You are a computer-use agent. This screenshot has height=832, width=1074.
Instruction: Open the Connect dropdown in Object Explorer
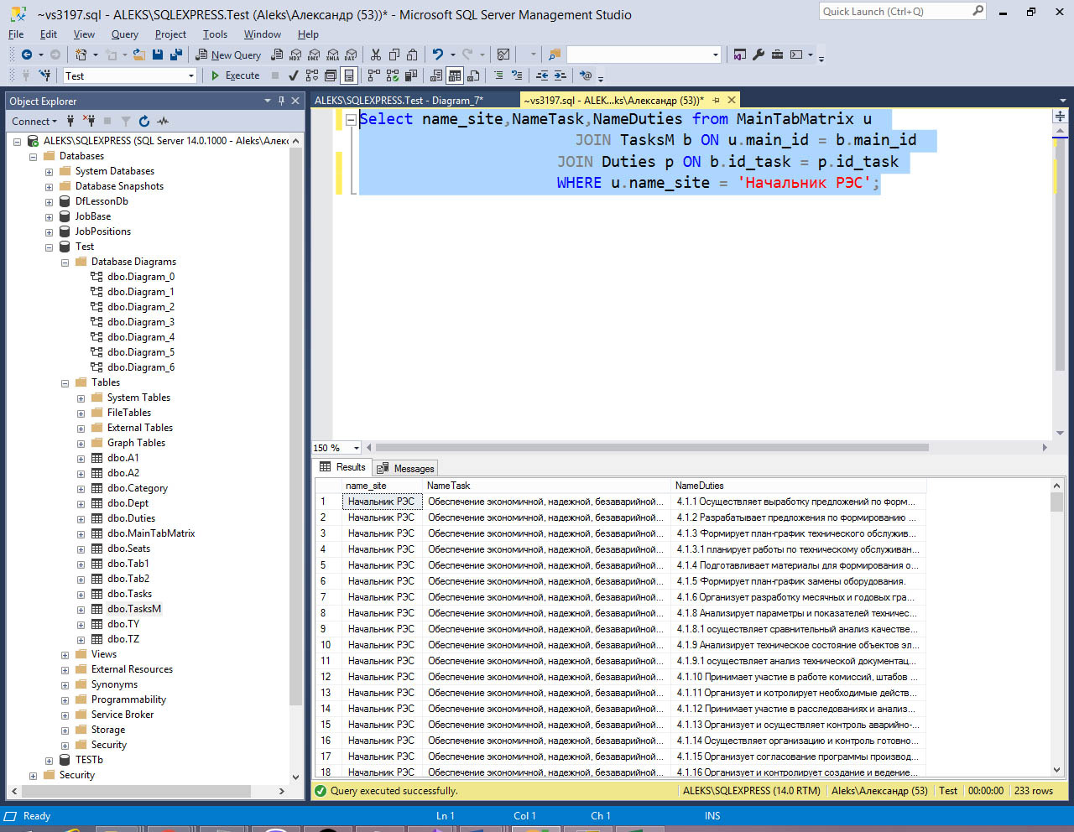click(x=34, y=121)
